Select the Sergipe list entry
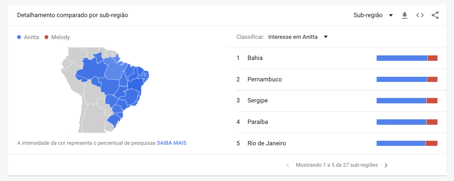 258,100
